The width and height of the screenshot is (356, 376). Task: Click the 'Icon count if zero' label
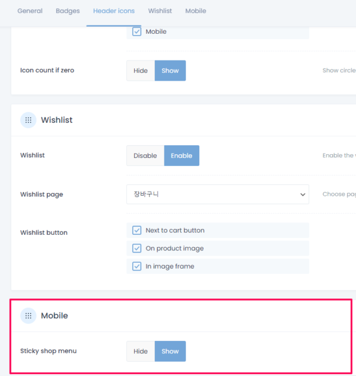[47, 70]
